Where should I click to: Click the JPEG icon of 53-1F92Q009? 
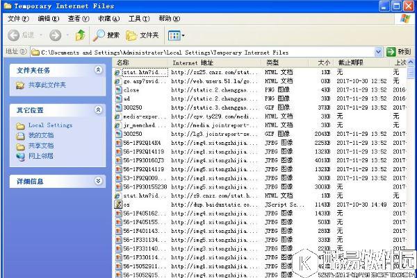tap(118, 178)
